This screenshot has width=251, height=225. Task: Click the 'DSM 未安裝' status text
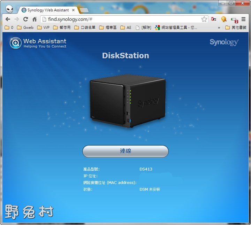150,189
